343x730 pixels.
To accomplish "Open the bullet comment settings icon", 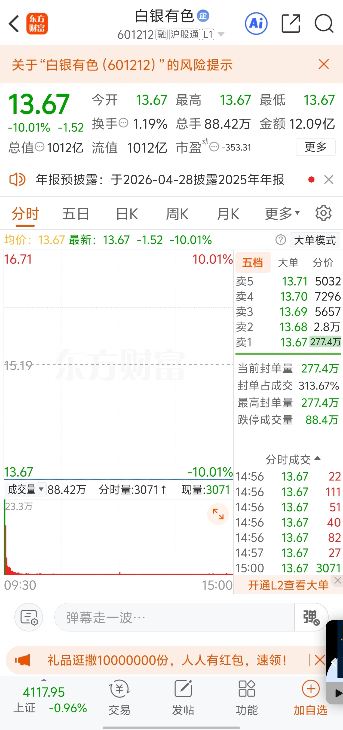I will pos(29,617).
